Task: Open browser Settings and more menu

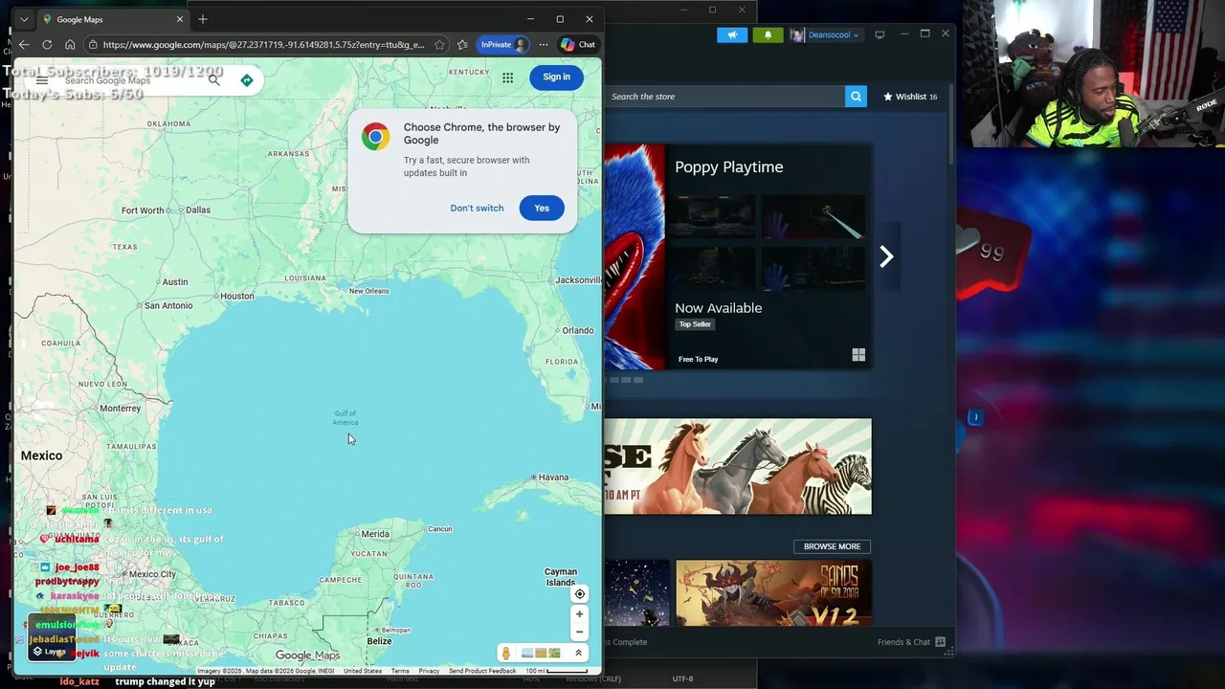Action: 544,44
